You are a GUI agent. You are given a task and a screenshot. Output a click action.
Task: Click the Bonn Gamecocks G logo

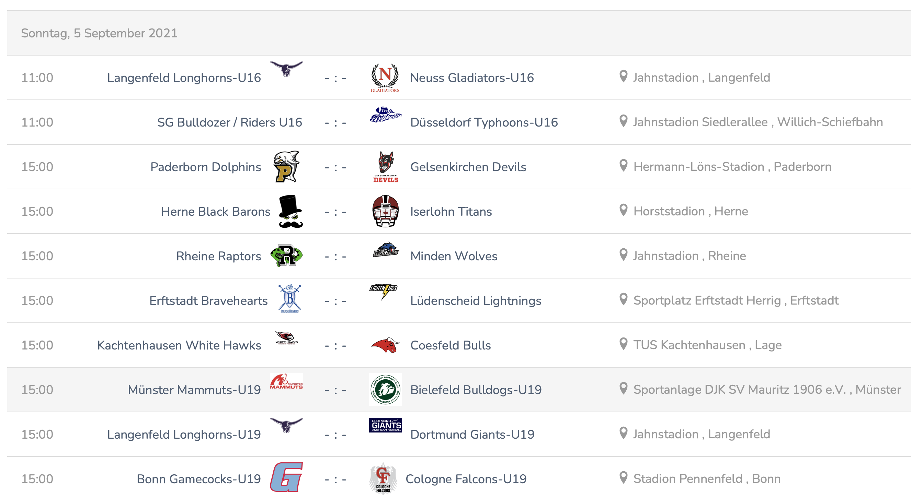pos(286,477)
